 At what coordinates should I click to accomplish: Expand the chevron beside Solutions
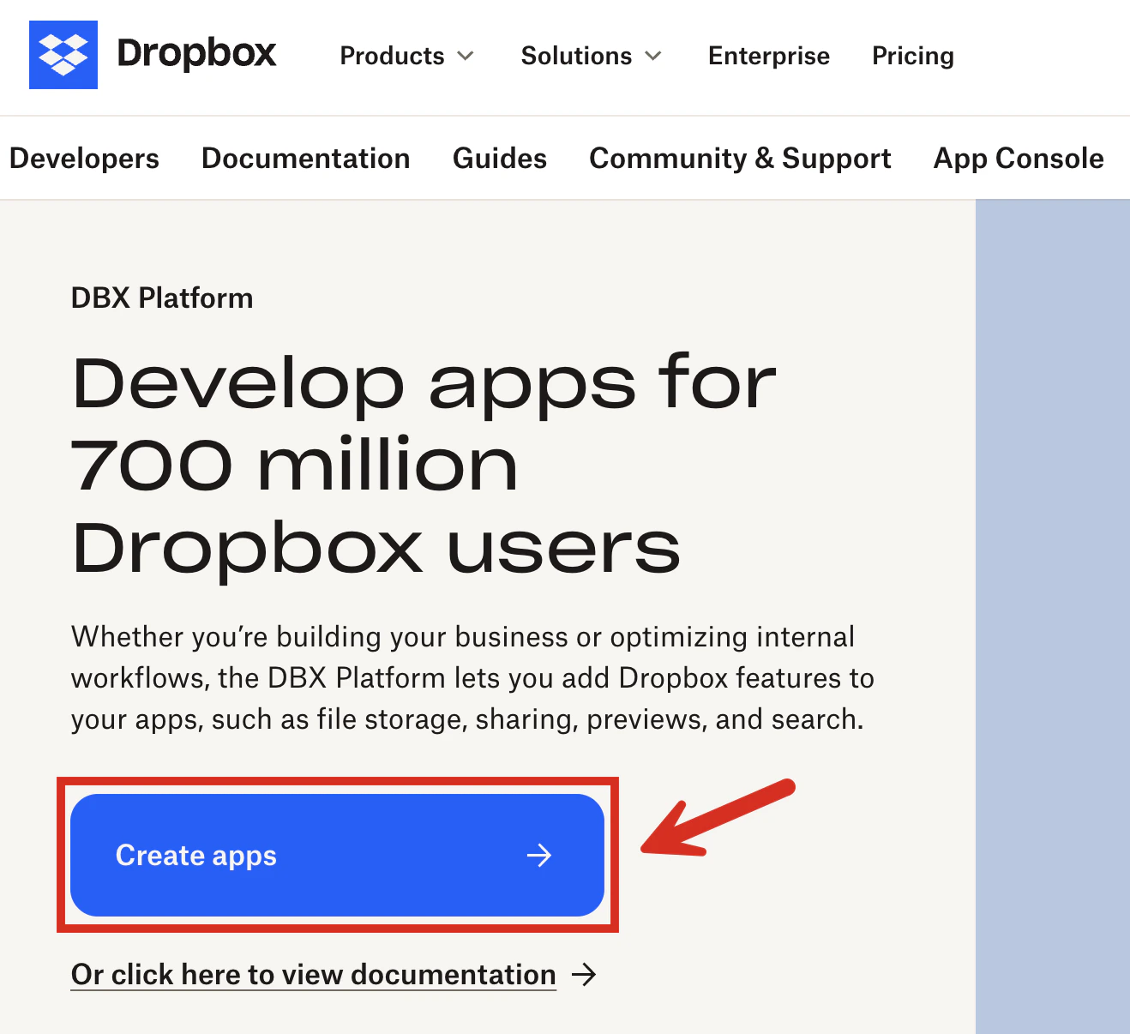[654, 57]
